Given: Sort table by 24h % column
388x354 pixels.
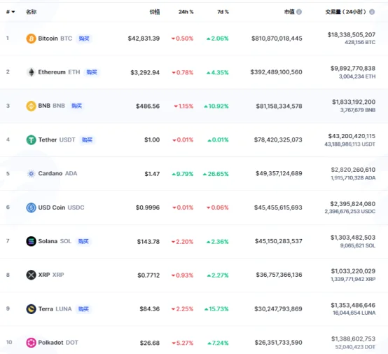Looking at the screenshot, I should [186, 12].
